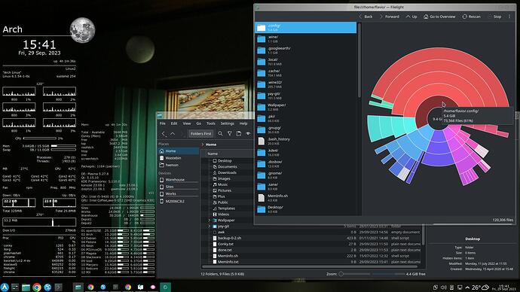Viewport: 520px width, 292px height.
Task: Select the yay-git/ folder in Filelight list
Action: point(305,96)
